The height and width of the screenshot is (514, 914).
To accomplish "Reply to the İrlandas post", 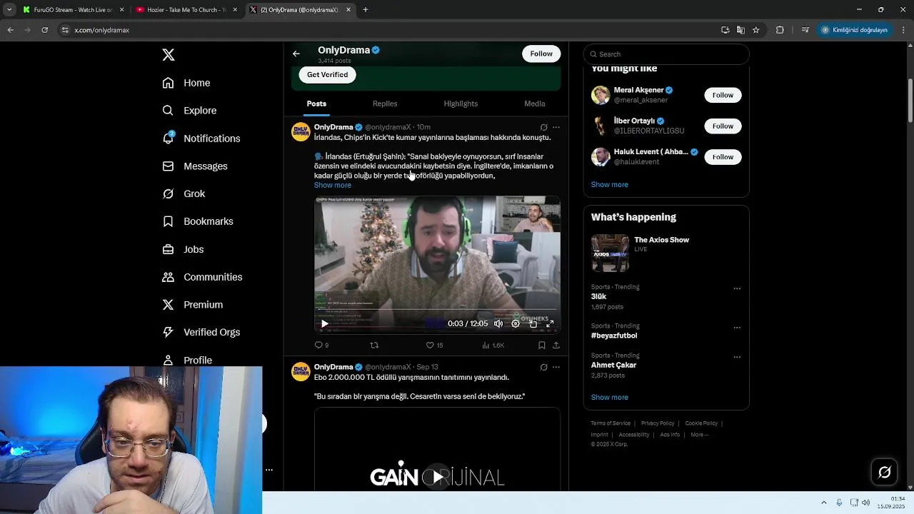I will pyautogui.click(x=321, y=345).
